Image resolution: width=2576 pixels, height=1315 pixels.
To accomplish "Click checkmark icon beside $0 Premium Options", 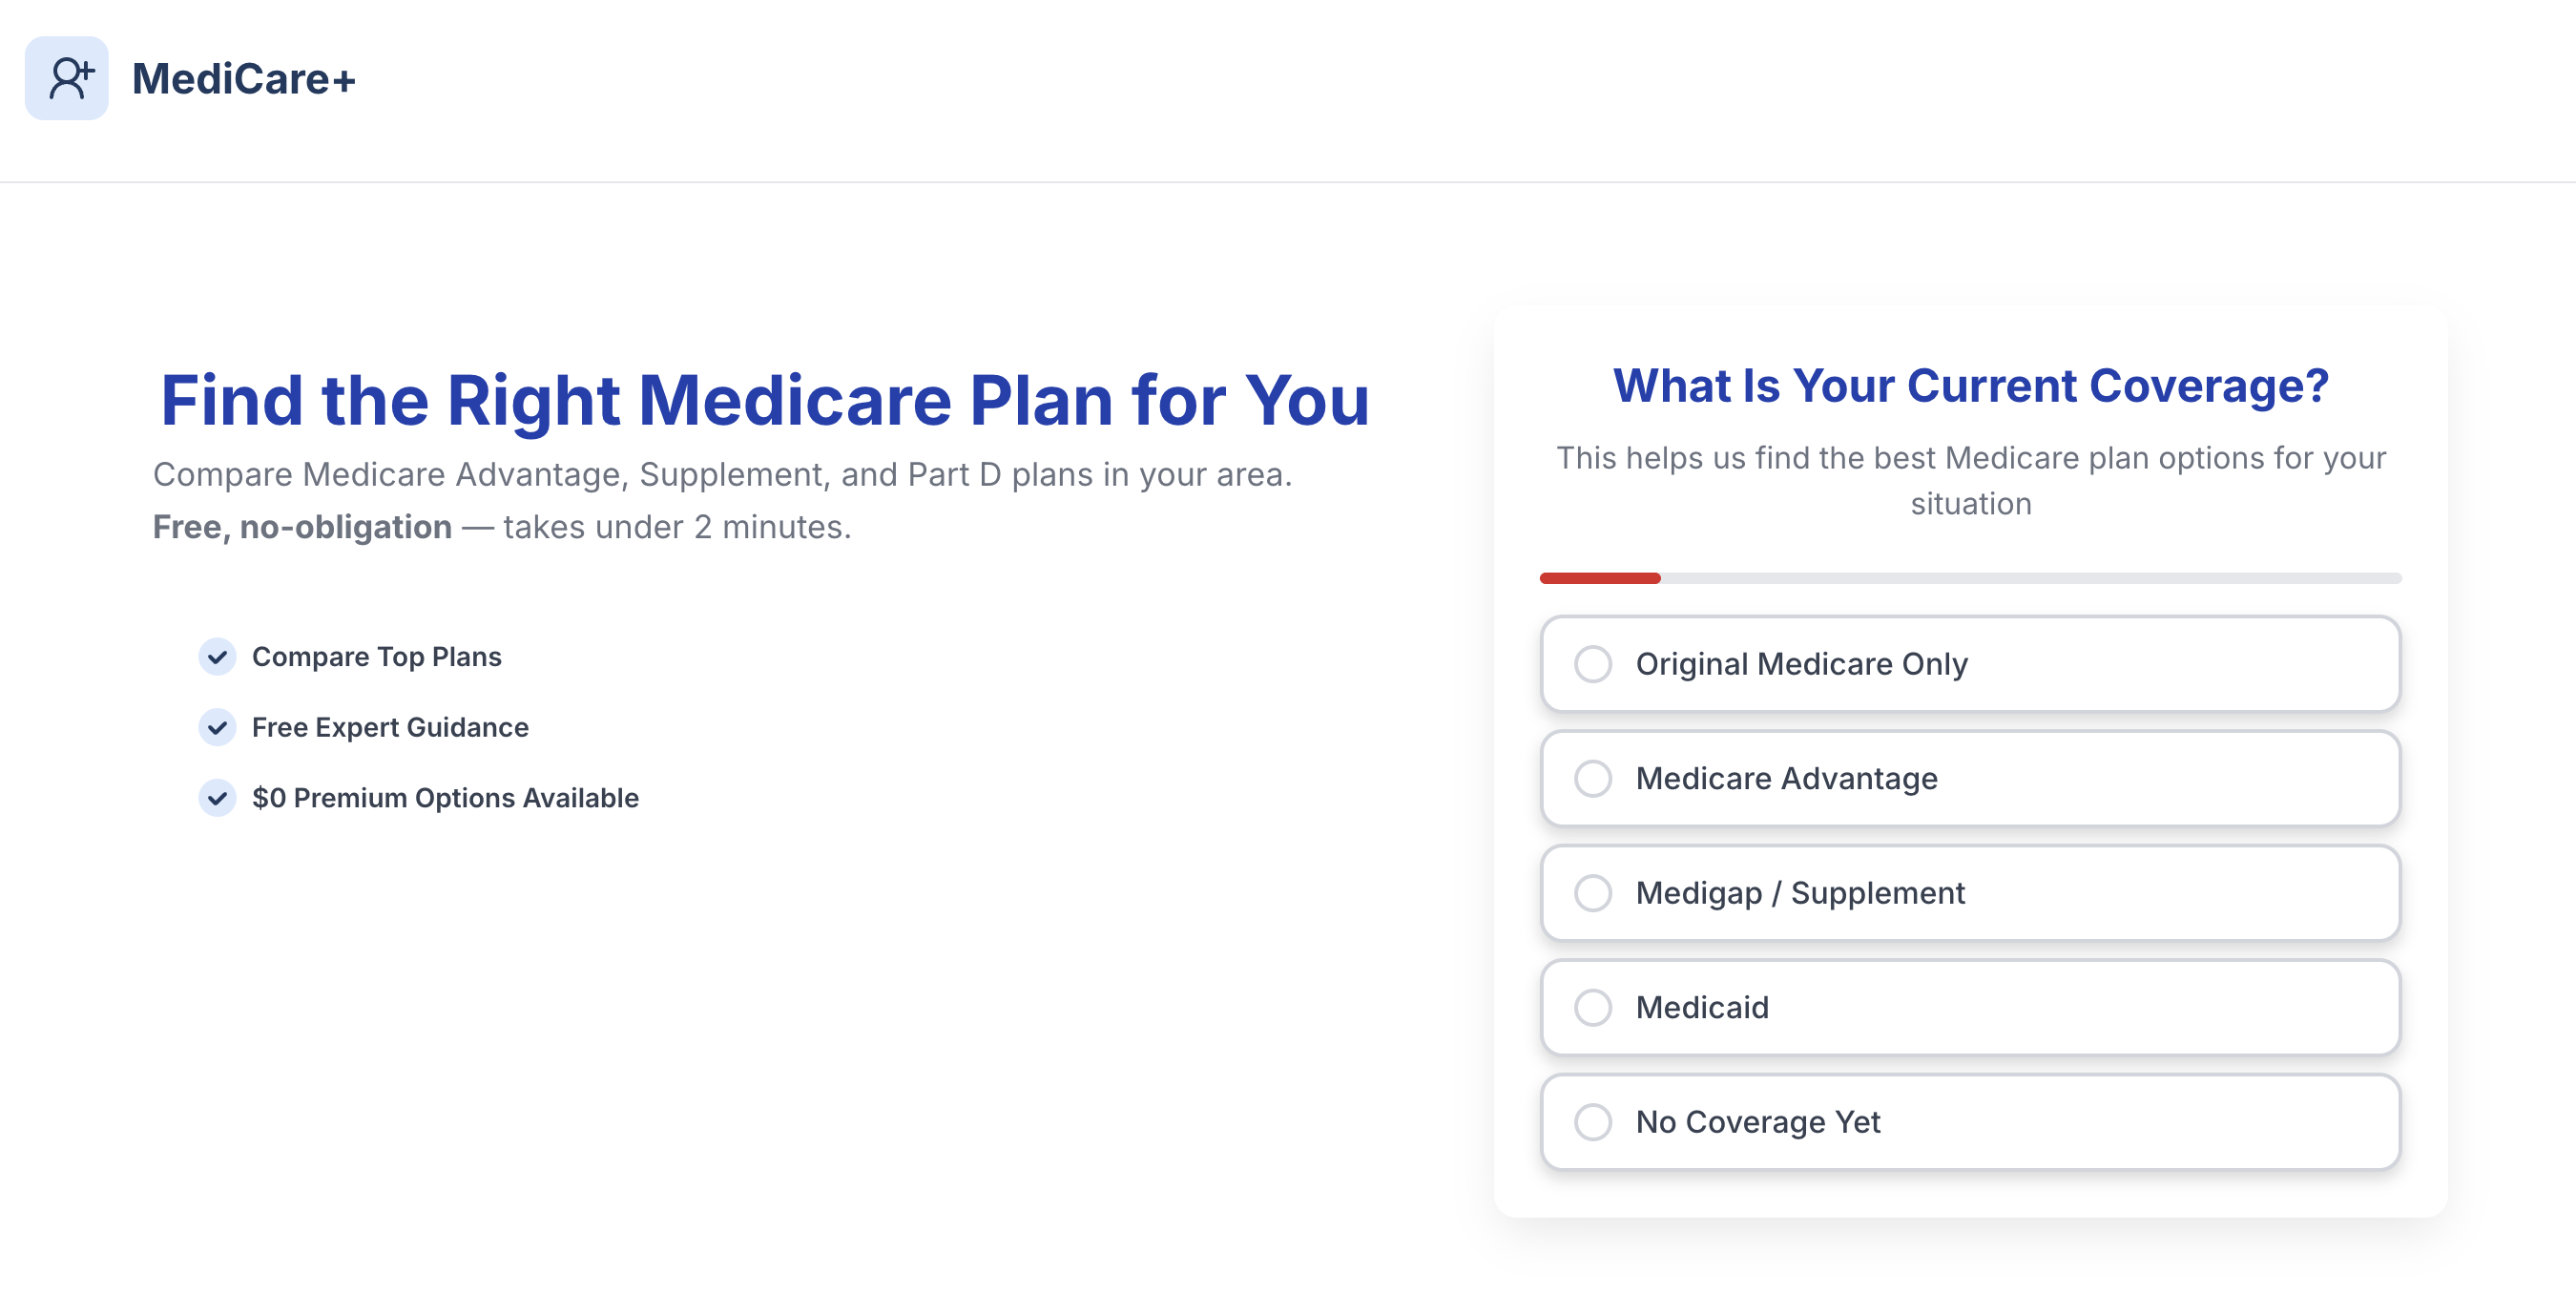I will (217, 798).
